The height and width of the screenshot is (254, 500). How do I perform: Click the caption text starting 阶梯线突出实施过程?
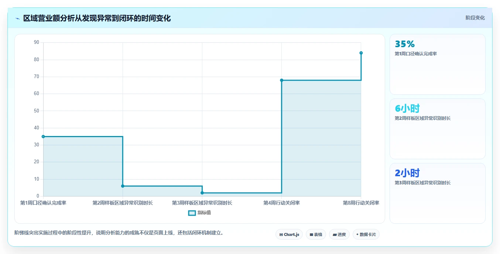click(x=119, y=233)
